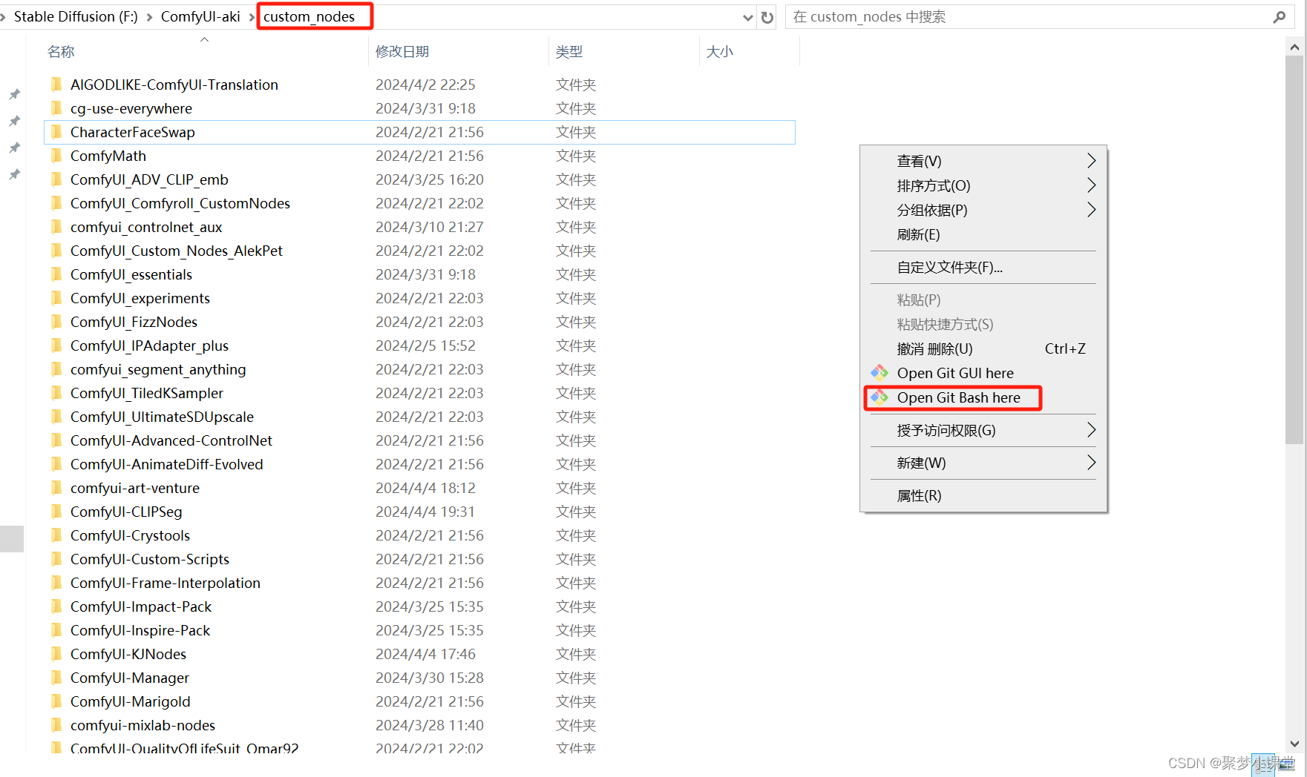The width and height of the screenshot is (1307, 777).
Task: Open the address bar history dropdown arrow
Action: pos(747,17)
